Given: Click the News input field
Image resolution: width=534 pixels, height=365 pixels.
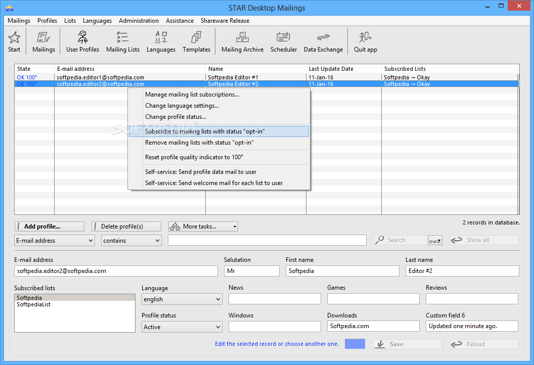Looking at the screenshot, I should (275, 299).
